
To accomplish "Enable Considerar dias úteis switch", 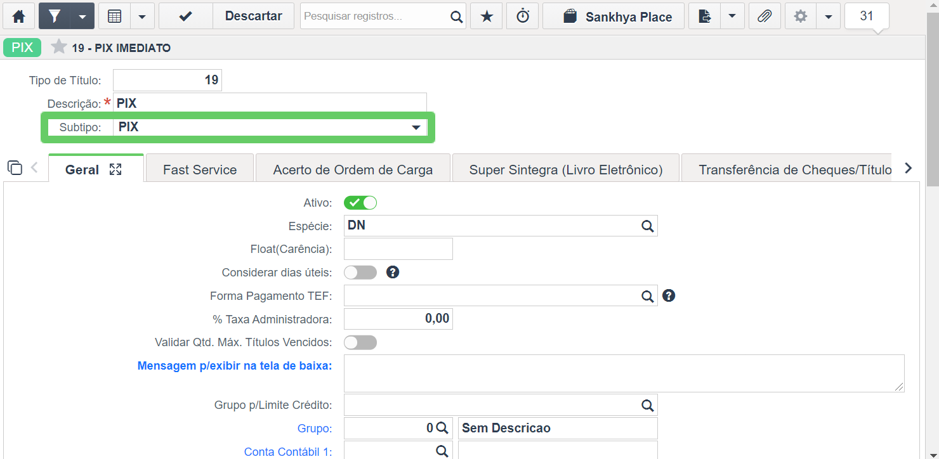I will click(360, 273).
